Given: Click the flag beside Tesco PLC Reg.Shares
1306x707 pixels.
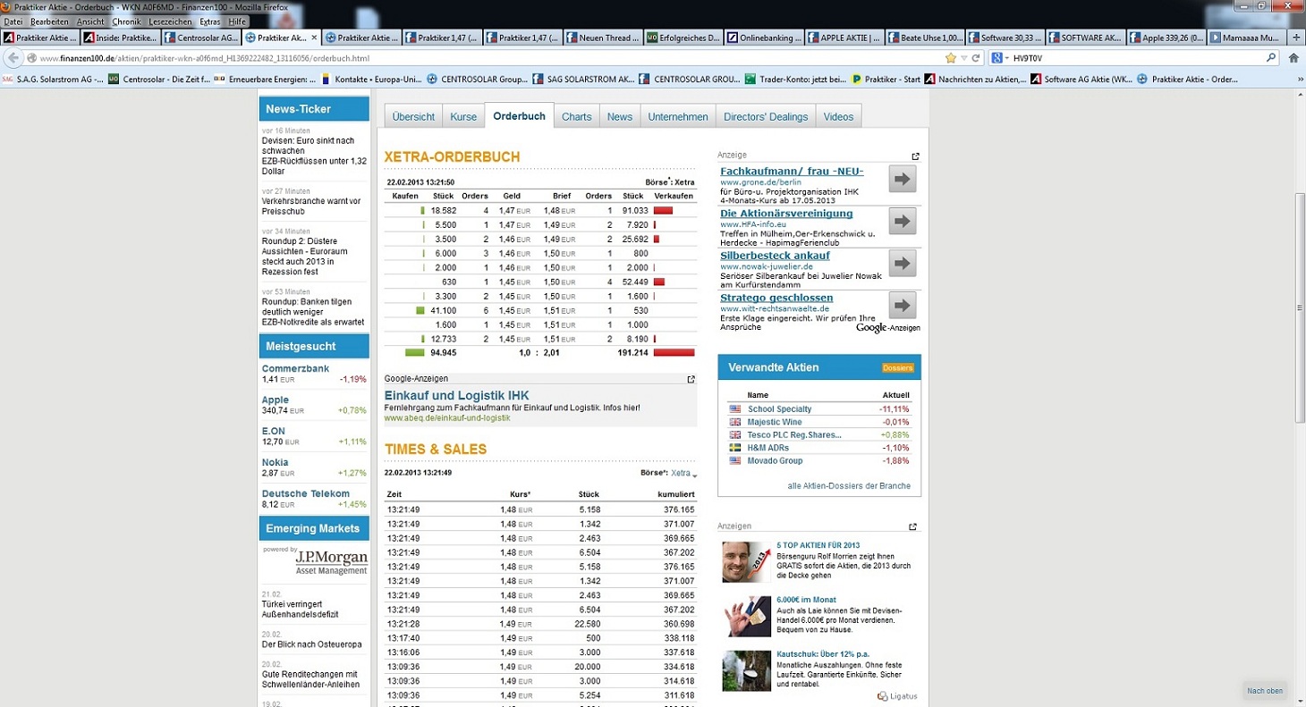Looking at the screenshot, I should click(x=735, y=435).
